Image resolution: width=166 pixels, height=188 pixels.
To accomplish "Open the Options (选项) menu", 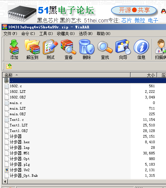I will click(x=86, y=34).
